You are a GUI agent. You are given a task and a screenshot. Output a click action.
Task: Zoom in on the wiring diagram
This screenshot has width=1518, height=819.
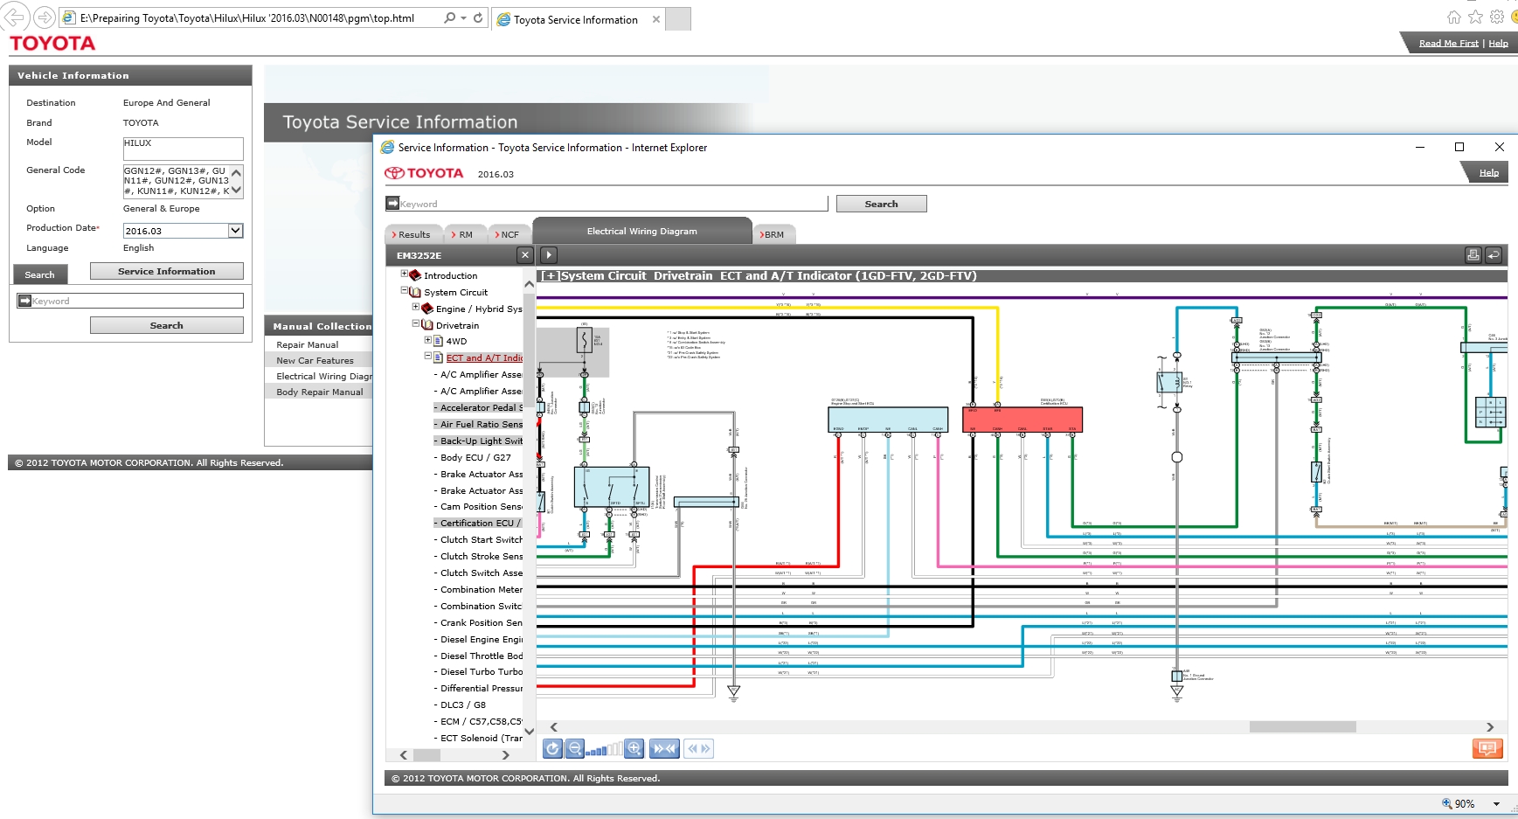(634, 749)
